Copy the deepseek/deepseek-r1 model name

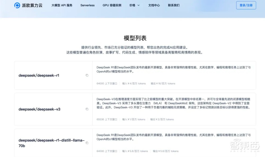87,75
